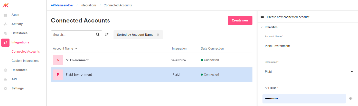Viewport: 358px width, 106px height.
Task: Click the search magnifier icon
Action: click(x=98, y=35)
